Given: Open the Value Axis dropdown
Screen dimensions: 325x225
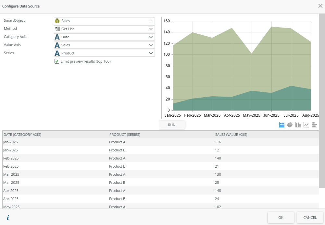Looking at the screenshot, I should (151, 45).
